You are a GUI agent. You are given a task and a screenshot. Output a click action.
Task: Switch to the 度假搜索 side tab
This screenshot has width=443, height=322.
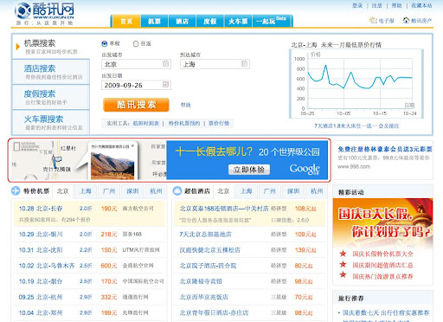click(x=51, y=97)
